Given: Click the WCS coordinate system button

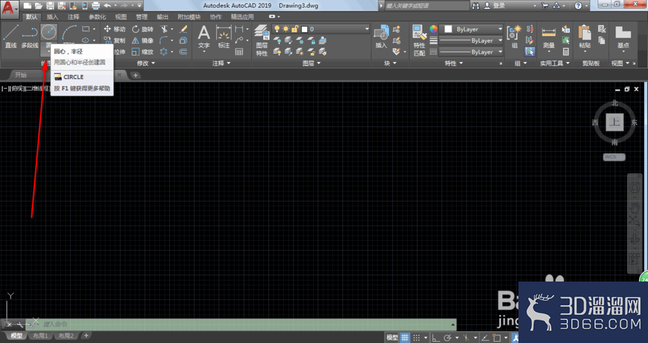Looking at the screenshot, I should pyautogui.click(x=614, y=157).
